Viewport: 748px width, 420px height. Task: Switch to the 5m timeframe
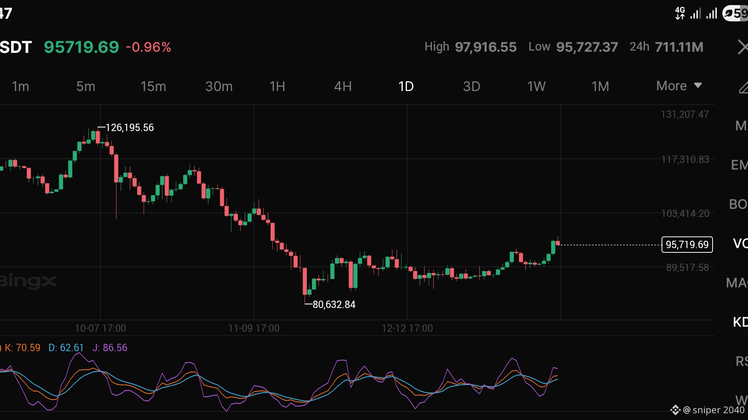click(x=86, y=86)
